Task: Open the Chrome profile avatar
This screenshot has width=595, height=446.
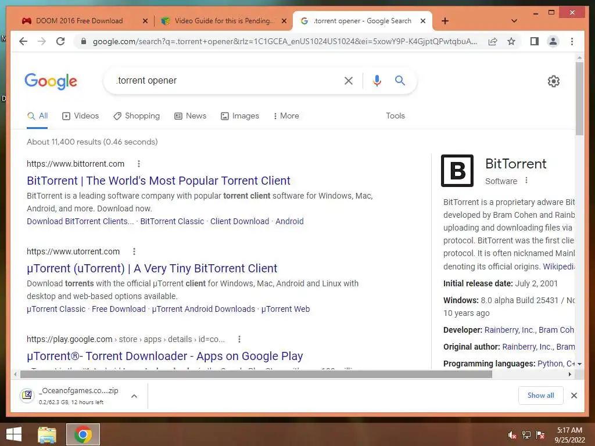Action: click(553, 41)
